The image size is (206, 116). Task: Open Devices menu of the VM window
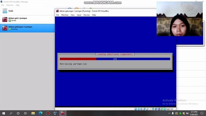[x=87, y=15]
